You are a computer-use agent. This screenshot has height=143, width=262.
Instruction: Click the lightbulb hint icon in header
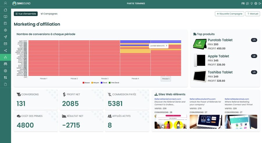coord(252,3)
